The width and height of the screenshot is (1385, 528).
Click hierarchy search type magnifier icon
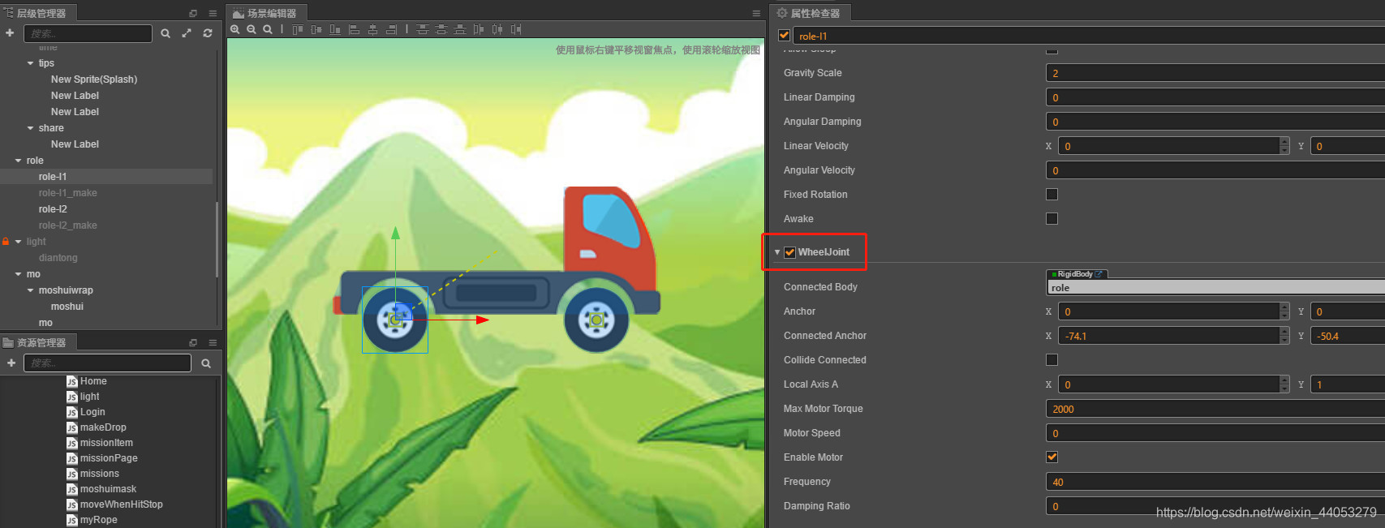(x=166, y=33)
